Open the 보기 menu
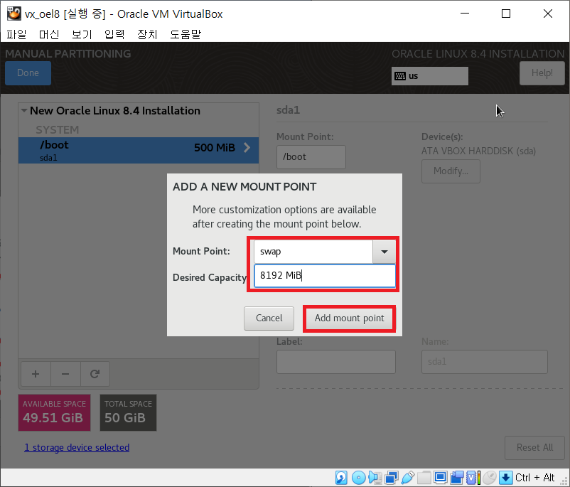 tap(82, 34)
